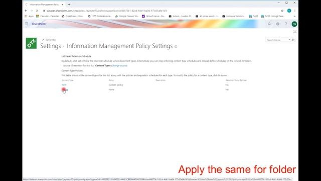Stop loading the page with X button

point(37,11)
